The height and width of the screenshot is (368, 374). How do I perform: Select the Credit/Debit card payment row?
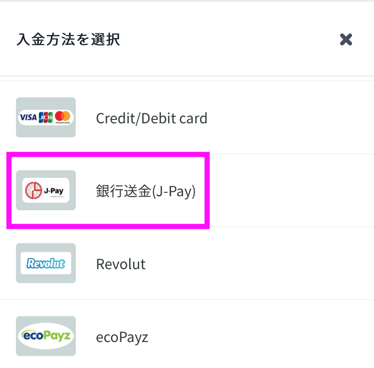coord(187,117)
